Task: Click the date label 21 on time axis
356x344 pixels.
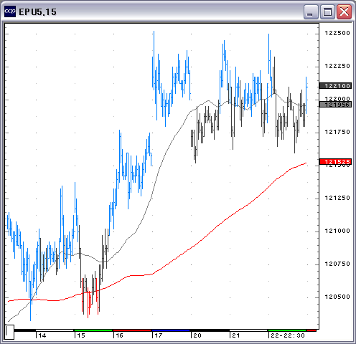Action: click(x=236, y=335)
